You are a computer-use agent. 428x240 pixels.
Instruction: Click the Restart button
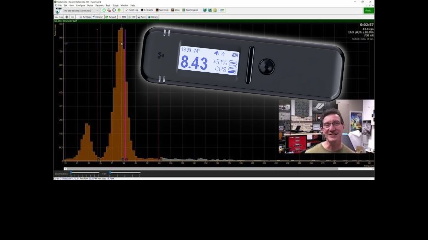(x=98, y=17)
